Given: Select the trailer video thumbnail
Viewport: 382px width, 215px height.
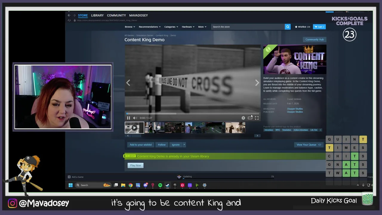Looking at the screenshot, I should click(x=134, y=128).
